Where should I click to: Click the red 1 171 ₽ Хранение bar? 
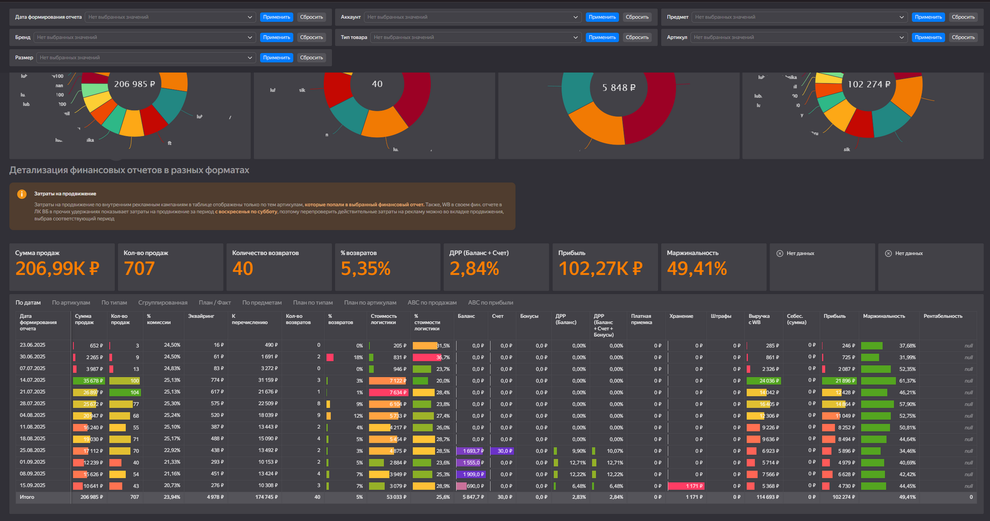point(686,486)
